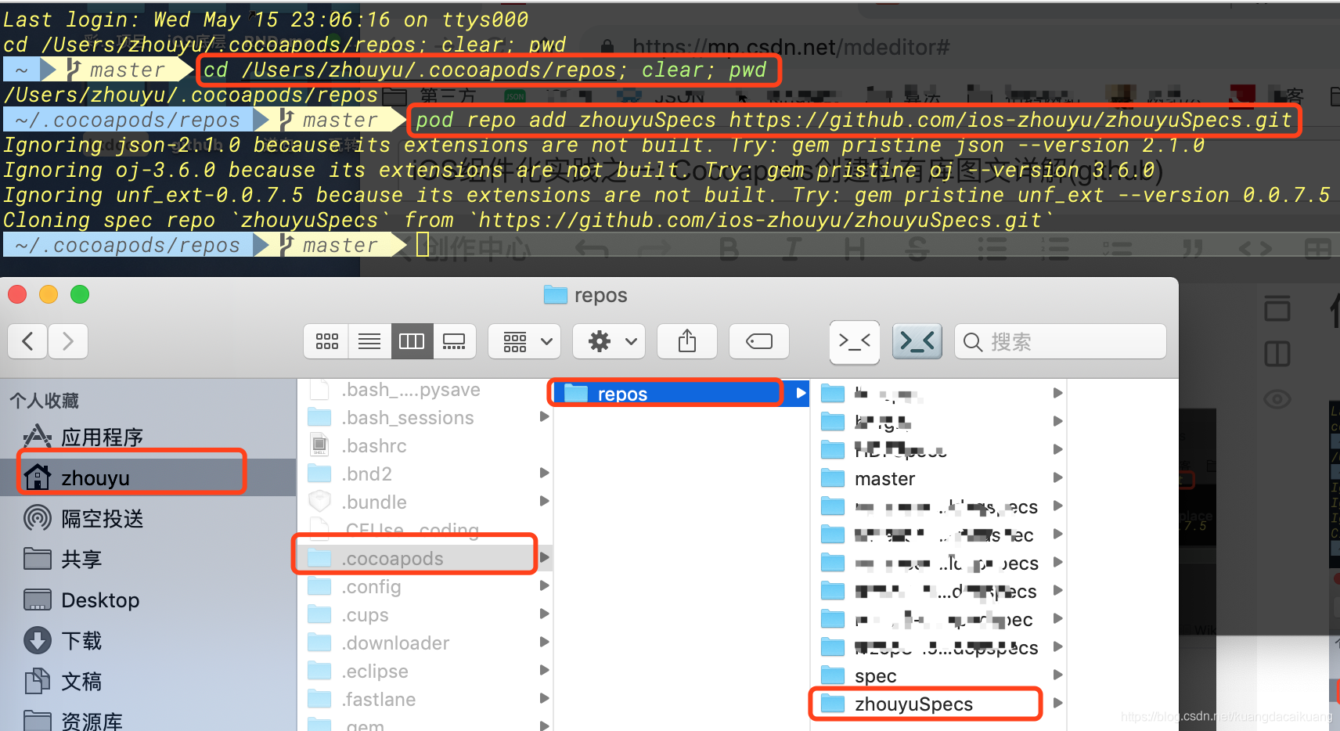Expand the .bash_sessions folder arrow
Image resolution: width=1340 pixels, height=731 pixels.
pyautogui.click(x=544, y=417)
